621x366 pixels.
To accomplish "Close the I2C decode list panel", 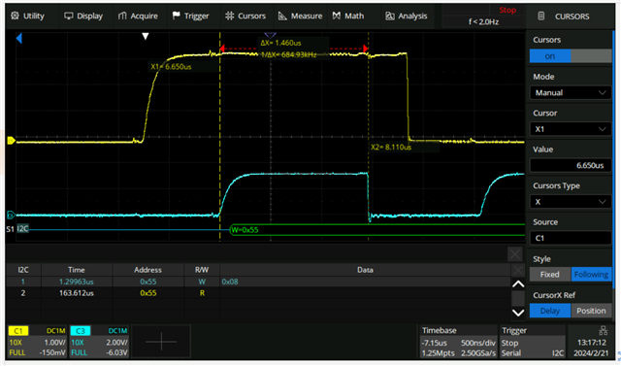I will (x=515, y=254).
